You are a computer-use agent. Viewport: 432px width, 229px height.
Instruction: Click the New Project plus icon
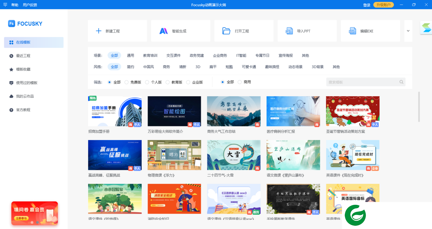98,31
